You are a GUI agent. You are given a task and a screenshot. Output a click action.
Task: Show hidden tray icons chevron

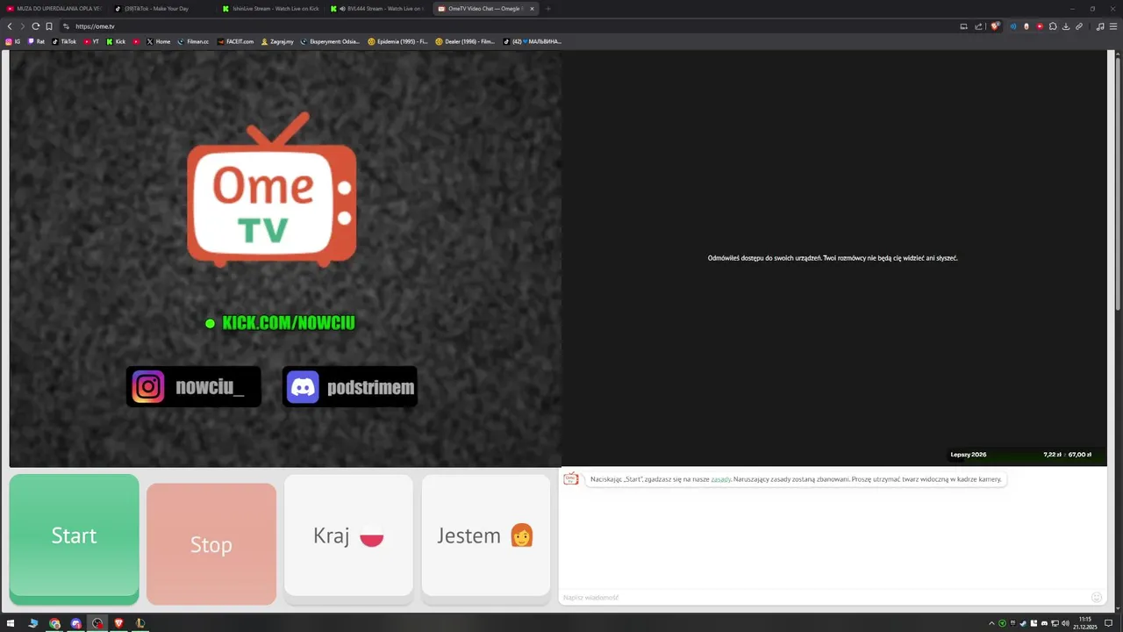(x=991, y=623)
